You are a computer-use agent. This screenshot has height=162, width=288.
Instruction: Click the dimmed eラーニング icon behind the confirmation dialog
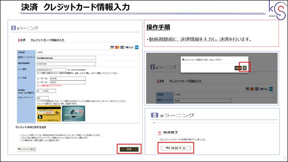(x=153, y=67)
